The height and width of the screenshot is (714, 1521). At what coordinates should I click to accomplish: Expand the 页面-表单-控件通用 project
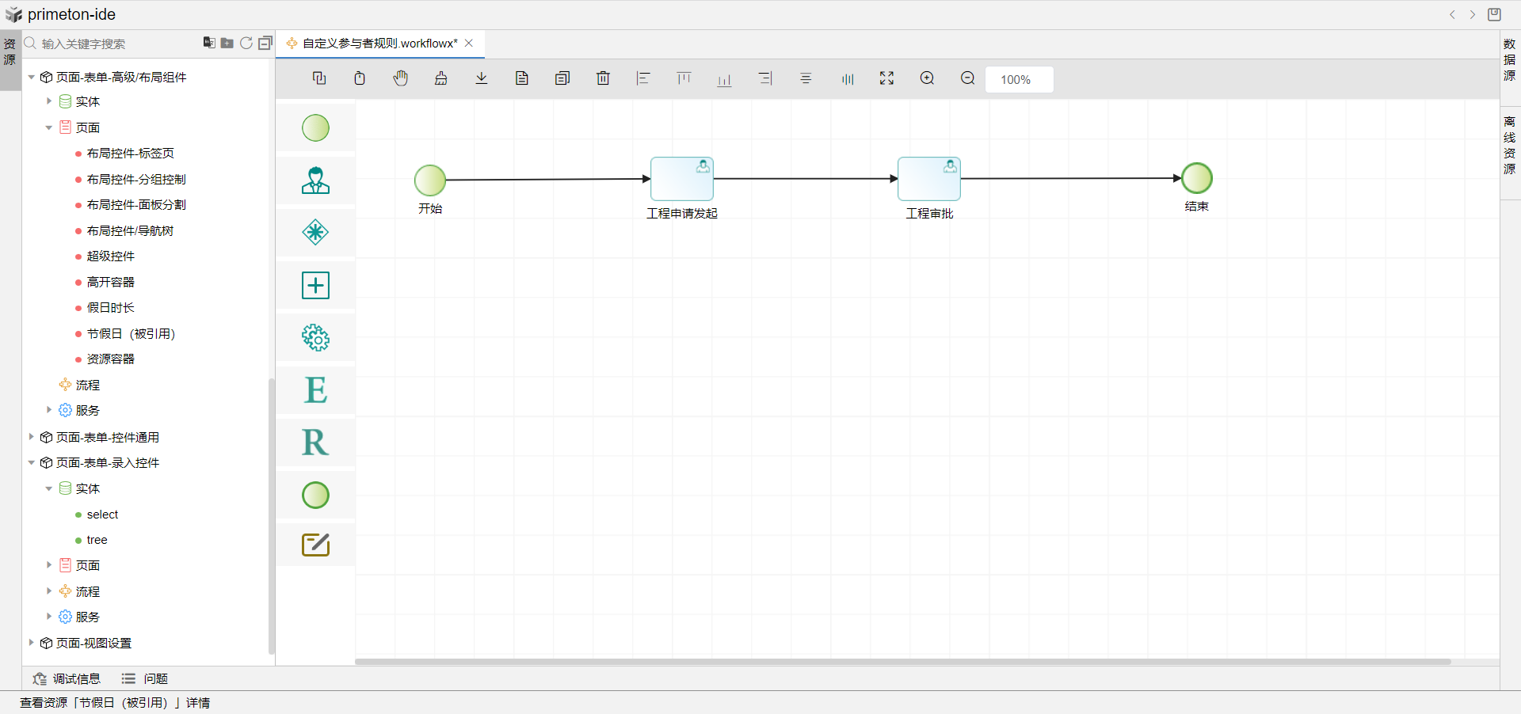point(32,437)
